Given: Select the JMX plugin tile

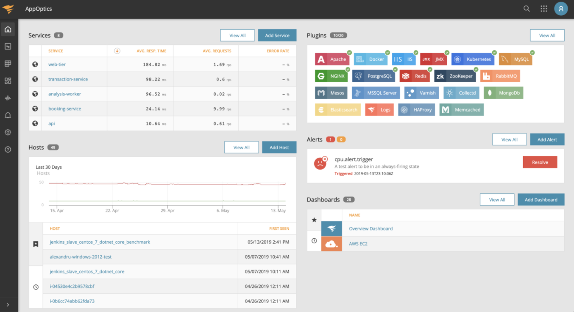Looking at the screenshot, I should pyautogui.click(x=433, y=59).
